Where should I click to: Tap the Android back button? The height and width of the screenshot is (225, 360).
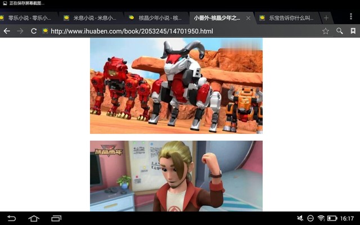click(x=11, y=218)
